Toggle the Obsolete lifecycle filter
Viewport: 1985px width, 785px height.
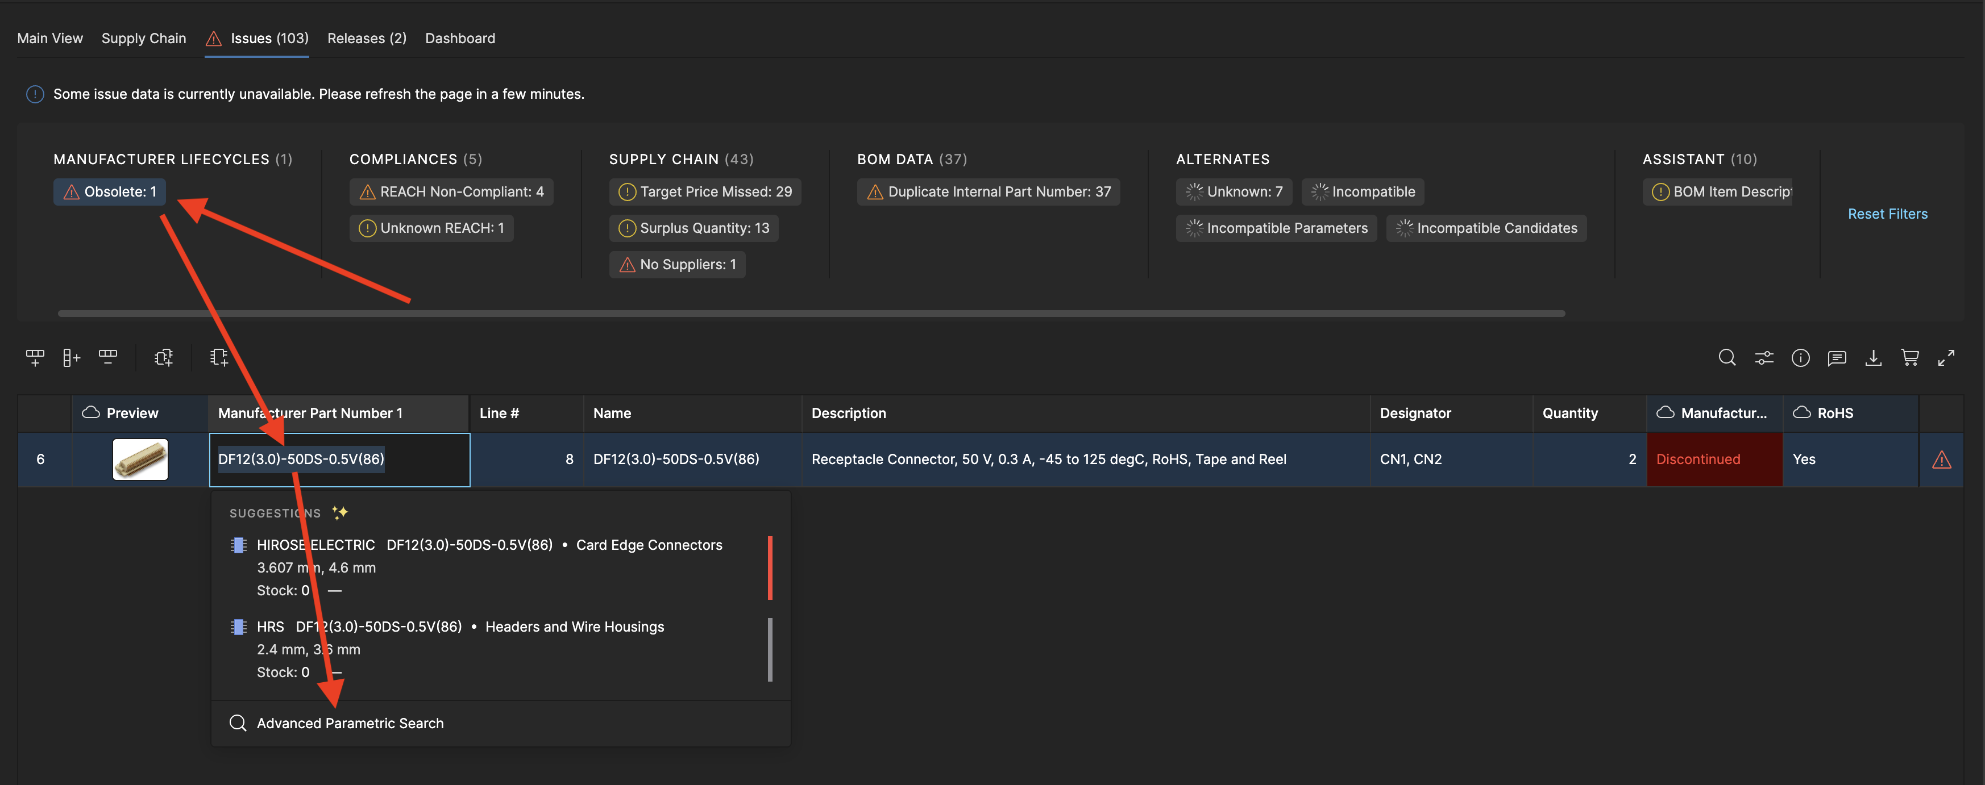pos(109,192)
